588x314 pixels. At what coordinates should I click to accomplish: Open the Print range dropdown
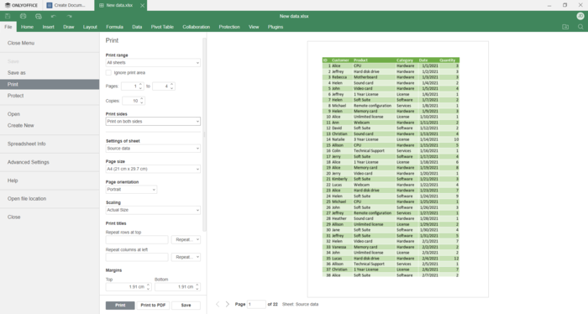(153, 63)
